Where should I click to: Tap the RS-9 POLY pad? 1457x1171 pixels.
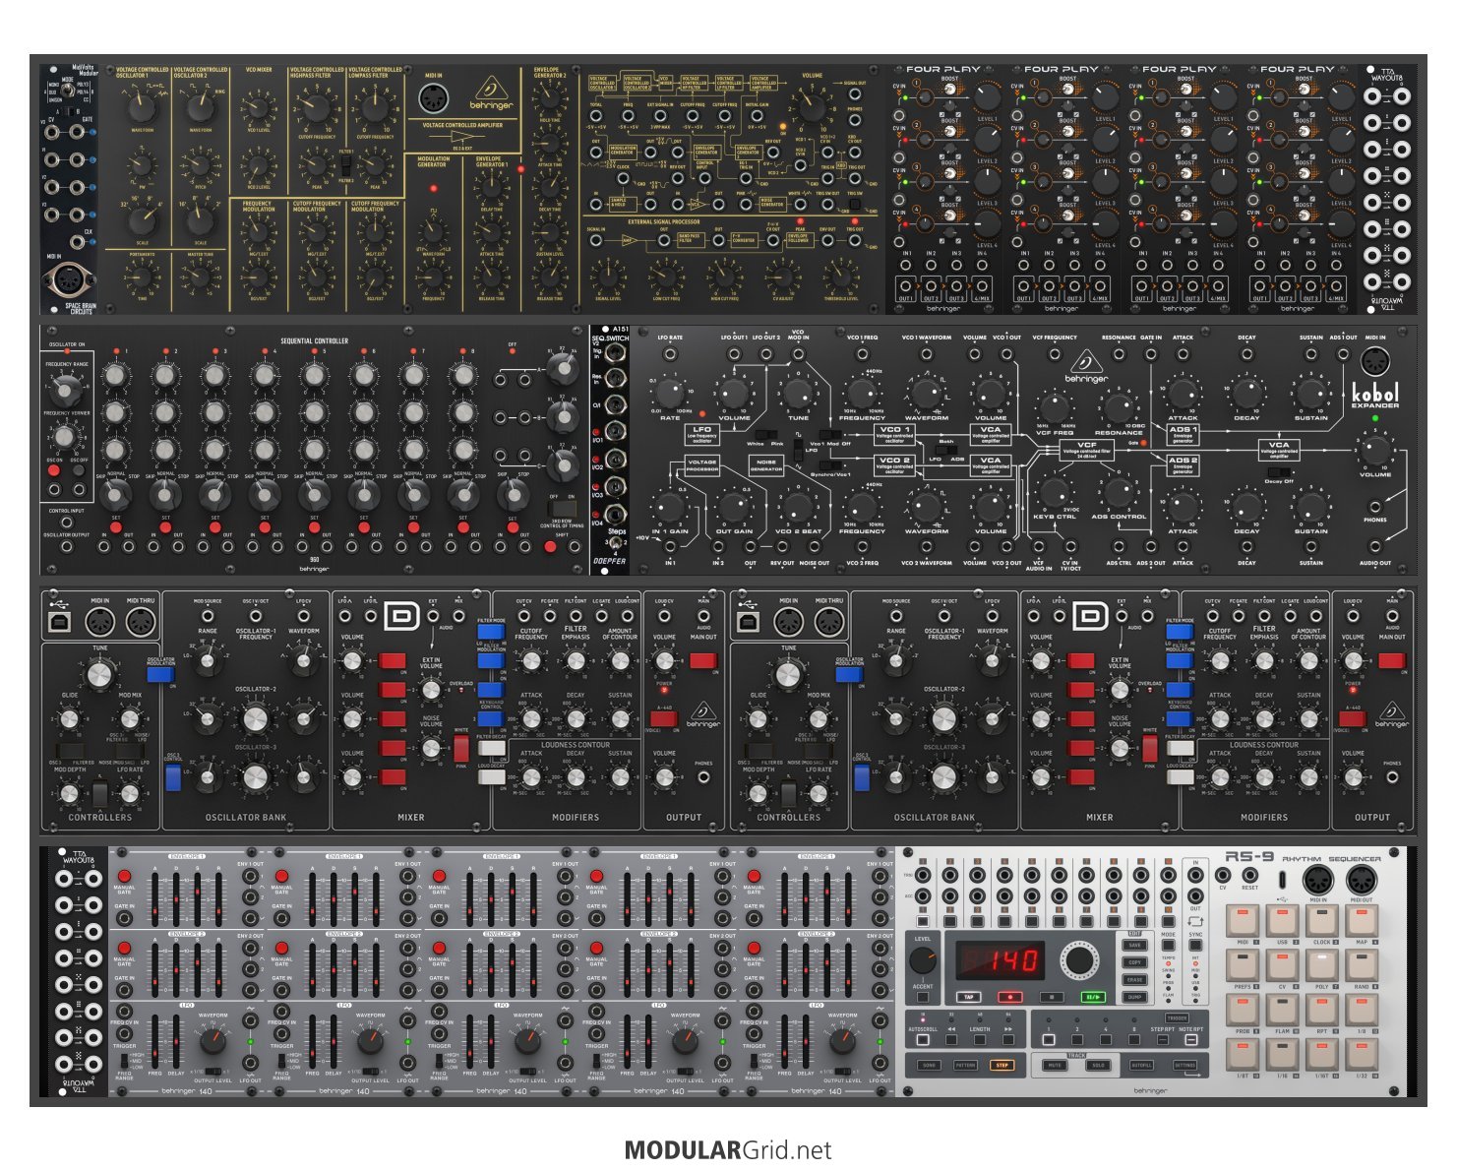pos(1321,966)
